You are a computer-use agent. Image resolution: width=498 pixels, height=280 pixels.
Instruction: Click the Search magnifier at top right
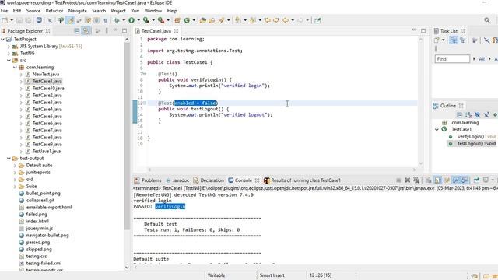click(x=487, y=20)
